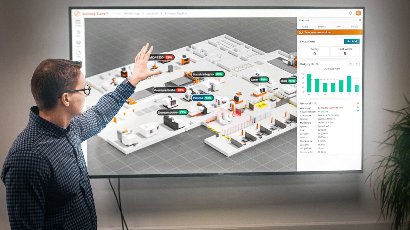
Task: Open the three-dot menu of Plasma panel
Action: (x=354, y=20)
